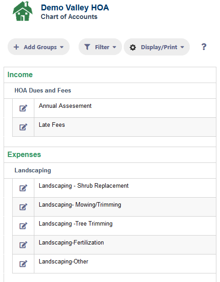Click the Late Fees account name

(51, 125)
